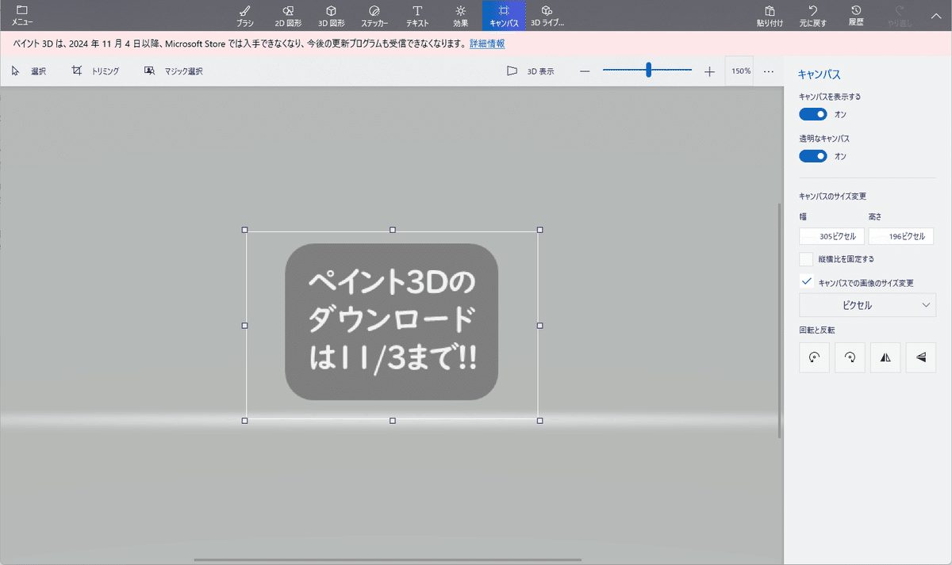Click 元に戻す undo button
The image size is (952, 565).
click(813, 16)
